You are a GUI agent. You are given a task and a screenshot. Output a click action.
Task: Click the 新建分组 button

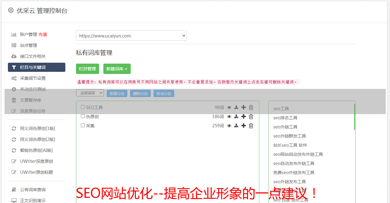tap(117, 93)
